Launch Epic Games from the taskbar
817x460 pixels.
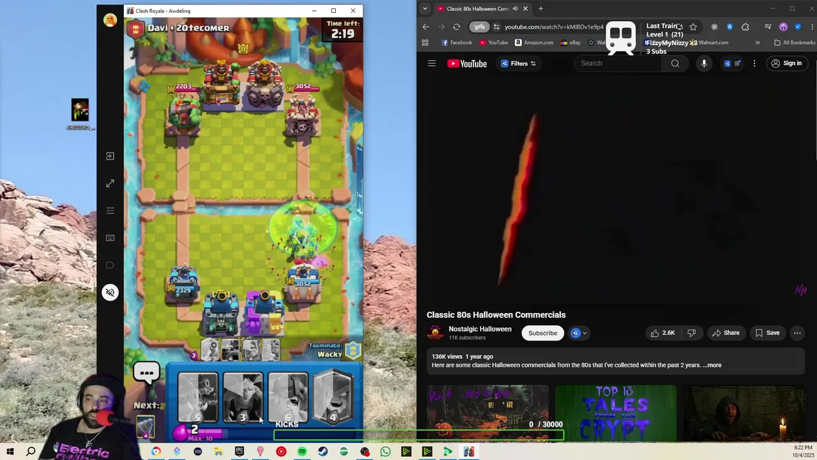tap(239, 452)
